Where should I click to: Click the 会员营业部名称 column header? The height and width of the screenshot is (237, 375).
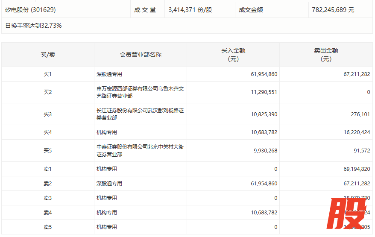coord(140,55)
